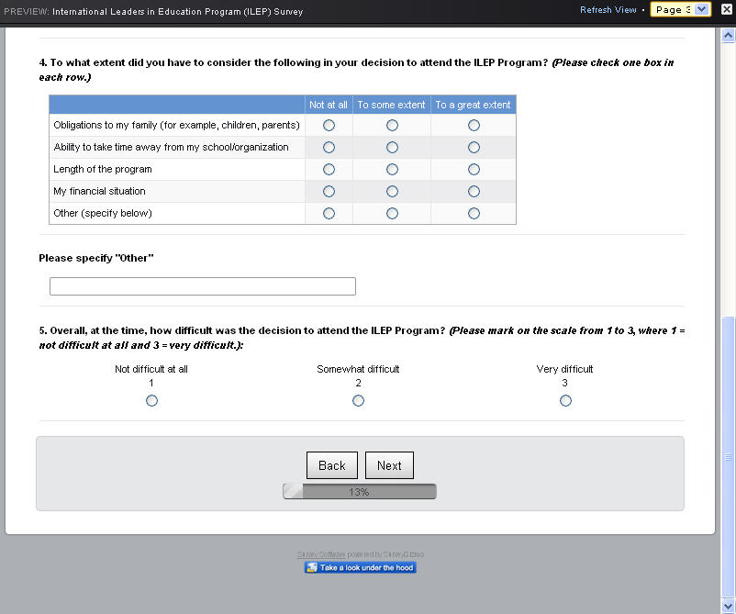Select 'Not at all' for family obligations
Viewport: 736px width, 614px height.
coord(329,126)
